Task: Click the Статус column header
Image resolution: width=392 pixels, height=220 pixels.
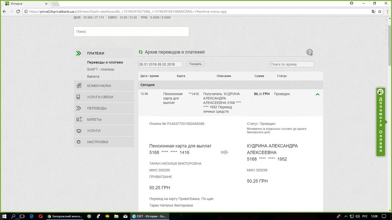Action: tap(282, 76)
